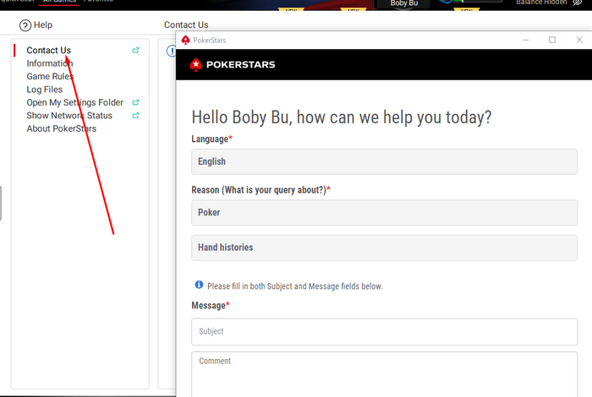Click the PokerStars logo in black header
The image size is (592, 397).
(233, 64)
